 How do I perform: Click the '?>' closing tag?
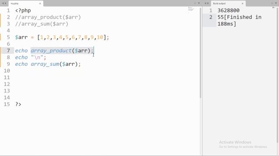click(18, 104)
